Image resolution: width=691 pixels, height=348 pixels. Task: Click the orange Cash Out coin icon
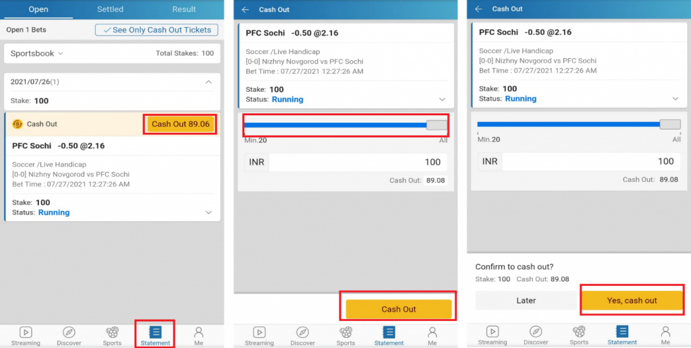[x=17, y=124]
